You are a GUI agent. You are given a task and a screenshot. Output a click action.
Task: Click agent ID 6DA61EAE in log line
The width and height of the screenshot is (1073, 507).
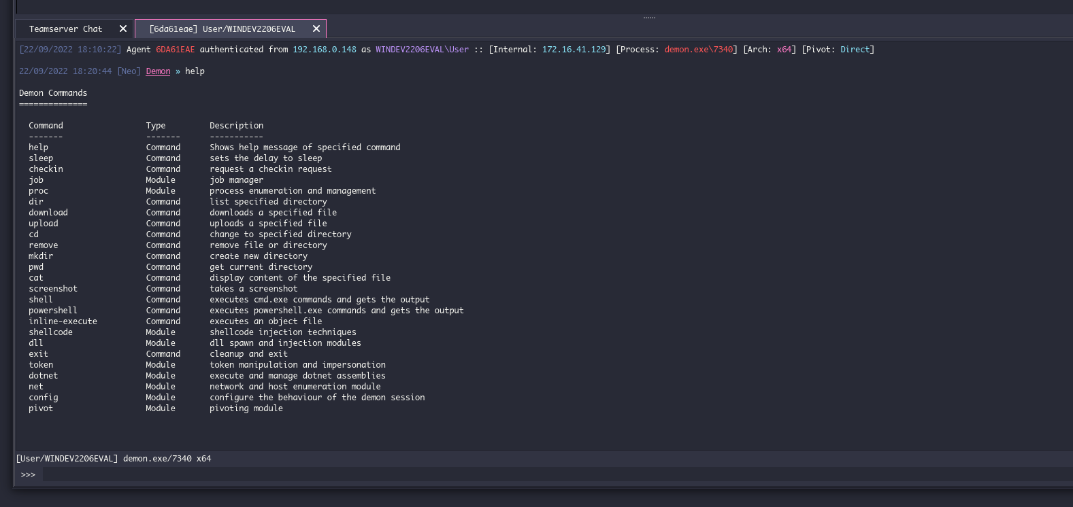point(175,49)
